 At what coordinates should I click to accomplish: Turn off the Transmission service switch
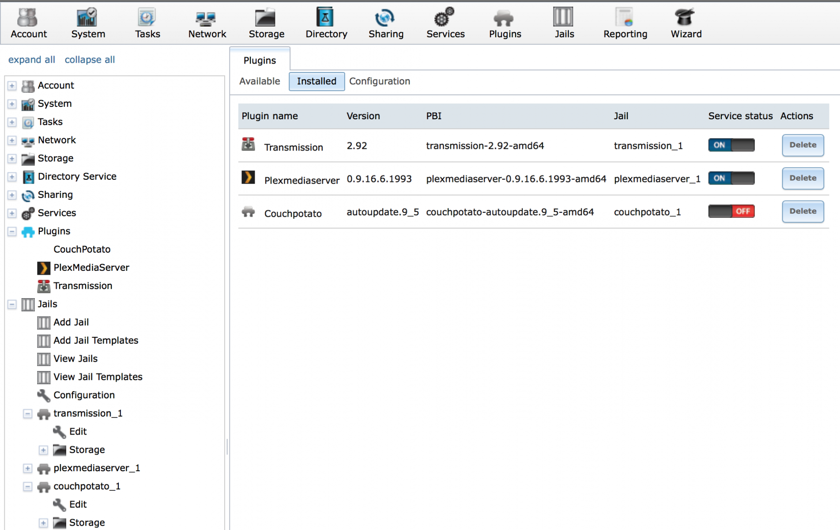coord(731,145)
